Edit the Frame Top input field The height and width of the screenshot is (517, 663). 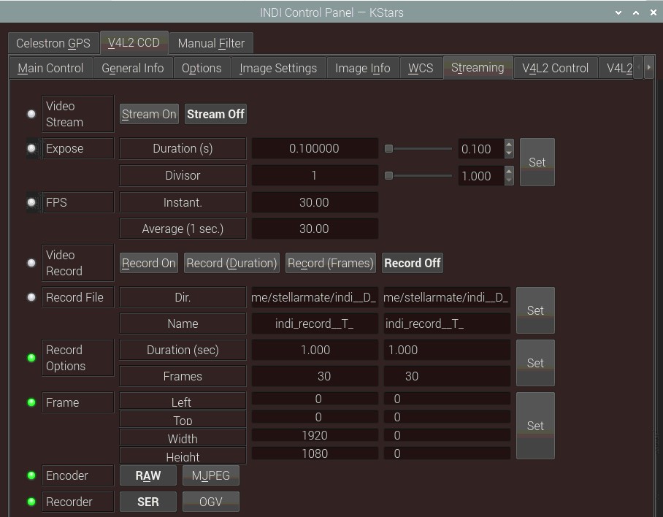[x=447, y=417]
